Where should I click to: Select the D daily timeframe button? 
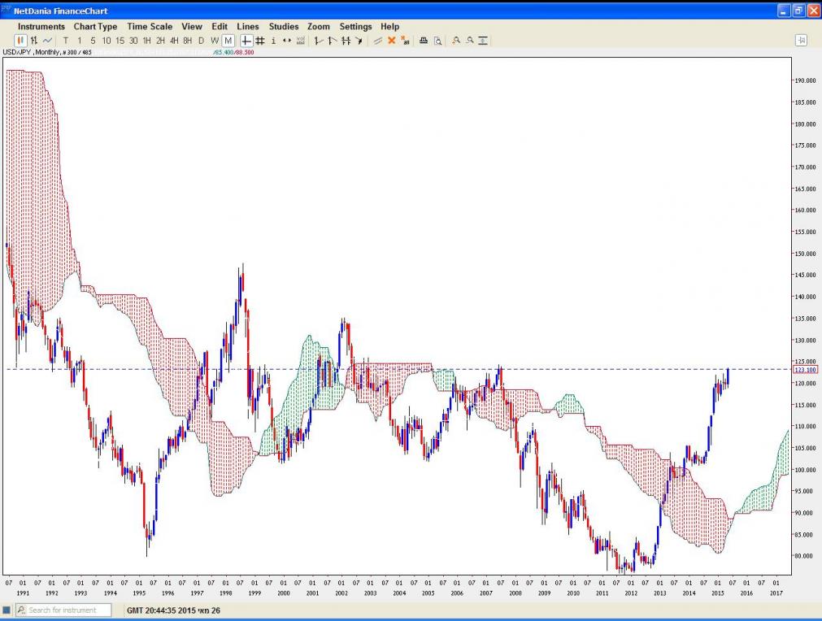pos(202,41)
